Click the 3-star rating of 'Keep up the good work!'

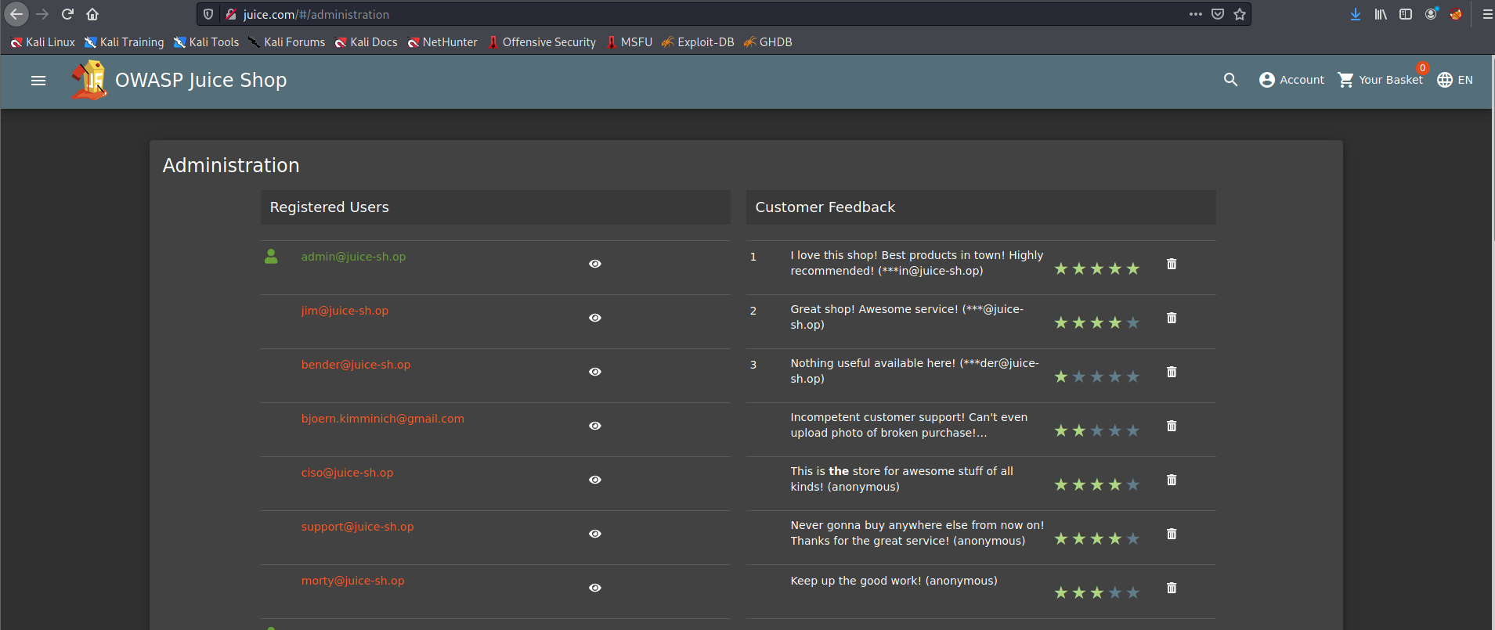pos(1096,592)
